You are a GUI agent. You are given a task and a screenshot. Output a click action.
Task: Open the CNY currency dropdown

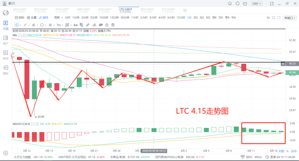(x=257, y=4)
